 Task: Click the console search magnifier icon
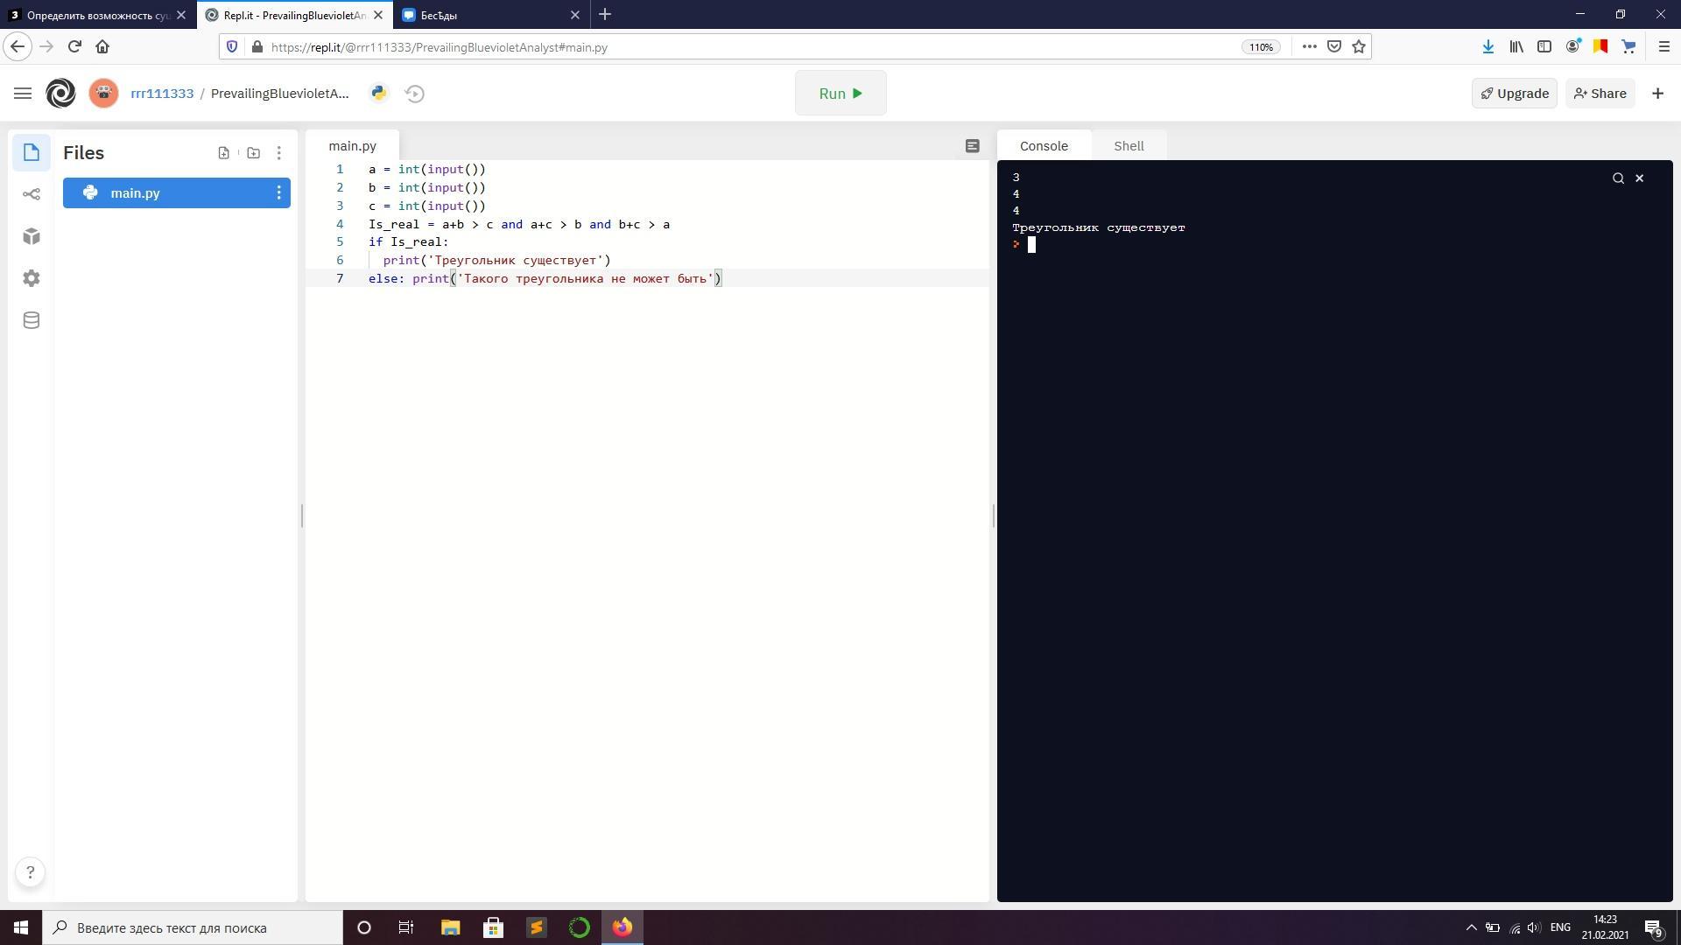[1618, 178]
